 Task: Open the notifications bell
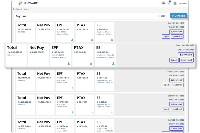point(169,3)
